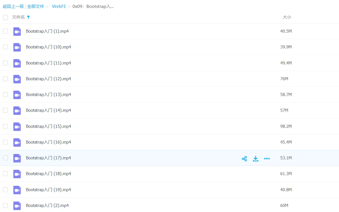Check the box for Bootstrap入门 (11).mp4

(5, 63)
